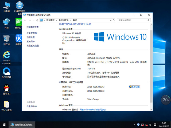Select the Win10激活 folder icon
The height and width of the screenshot is (128, 171).
6,106
